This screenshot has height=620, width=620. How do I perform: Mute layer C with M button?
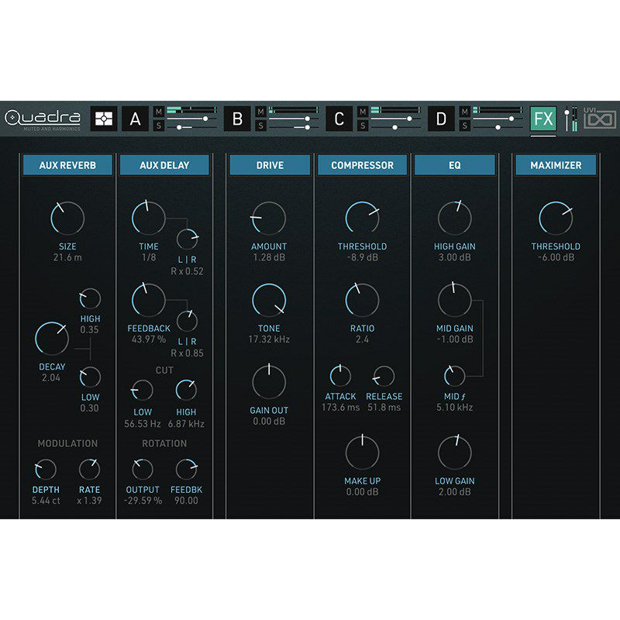(363, 112)
